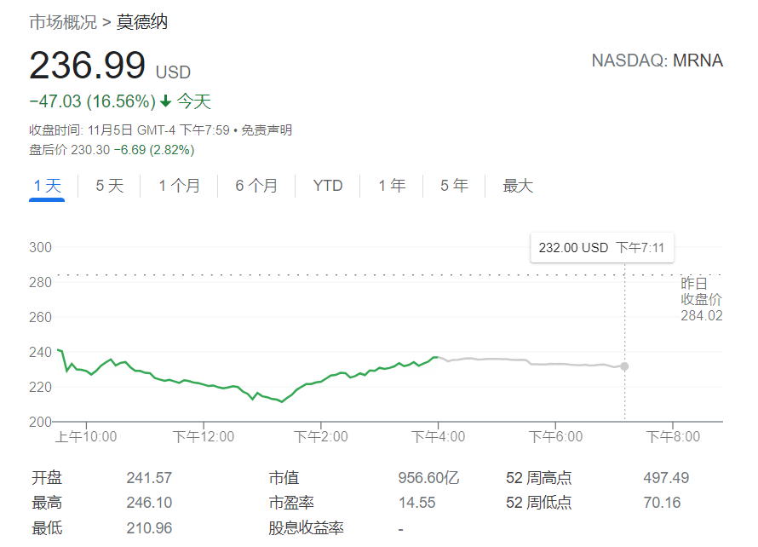The height and width of the screenshot is (547, 758).
Task: Click the 下午8:00 axis label
Action: pos(673,437)
